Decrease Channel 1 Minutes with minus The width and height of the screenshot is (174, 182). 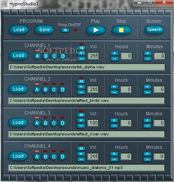(x=148, y=59)
